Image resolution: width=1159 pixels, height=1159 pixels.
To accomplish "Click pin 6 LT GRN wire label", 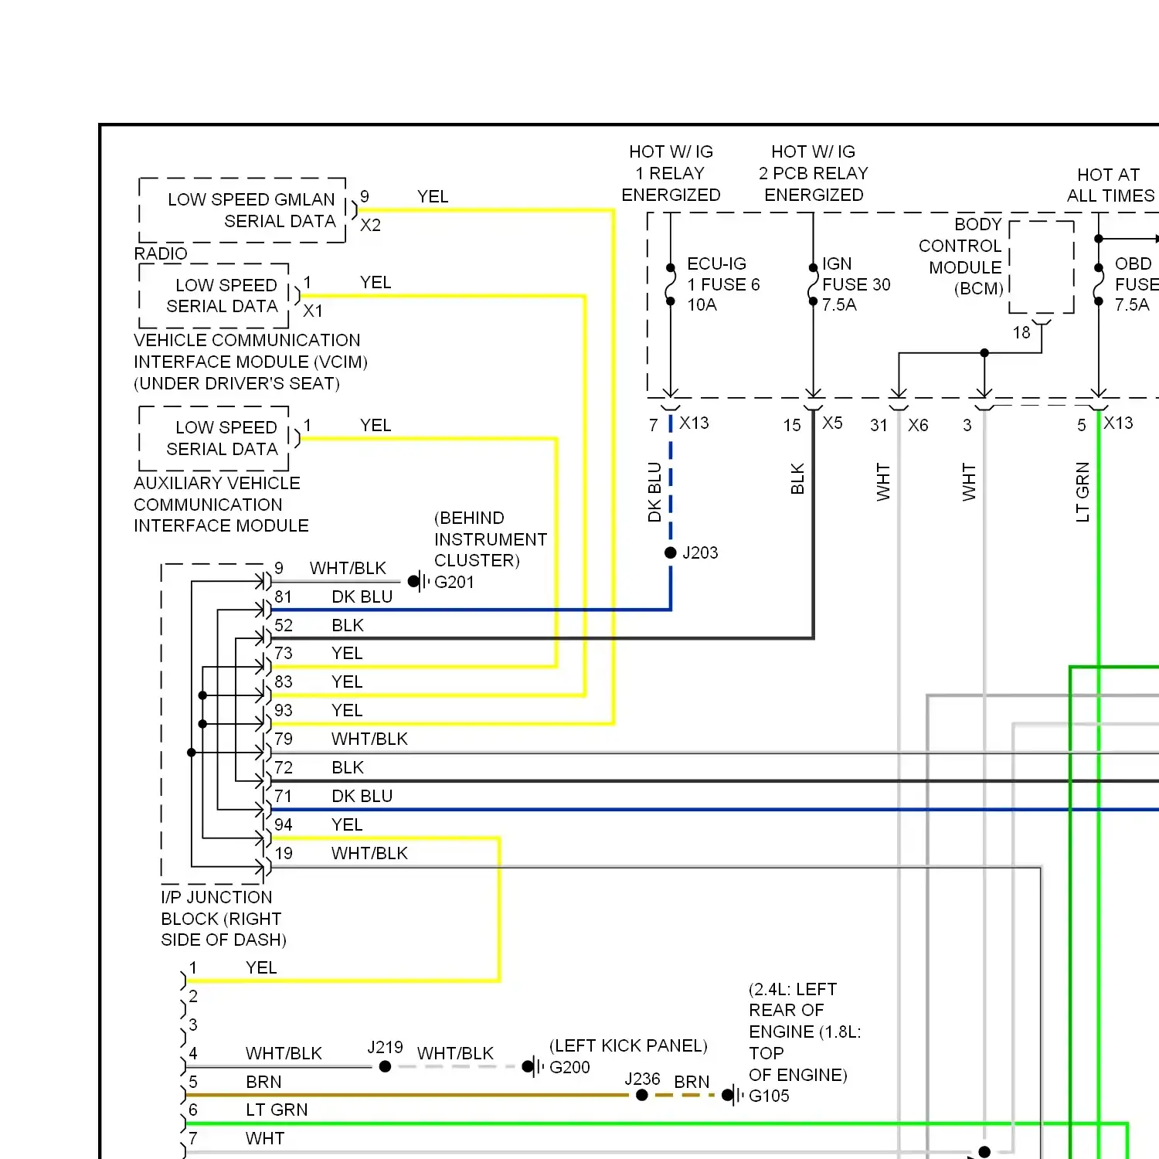I will (277, 1110).
